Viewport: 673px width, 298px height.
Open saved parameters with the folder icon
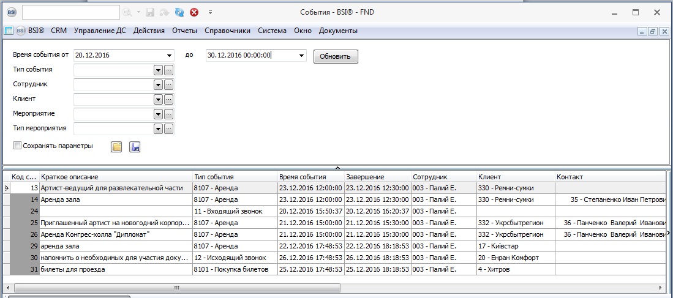click(x=116, y=147)
